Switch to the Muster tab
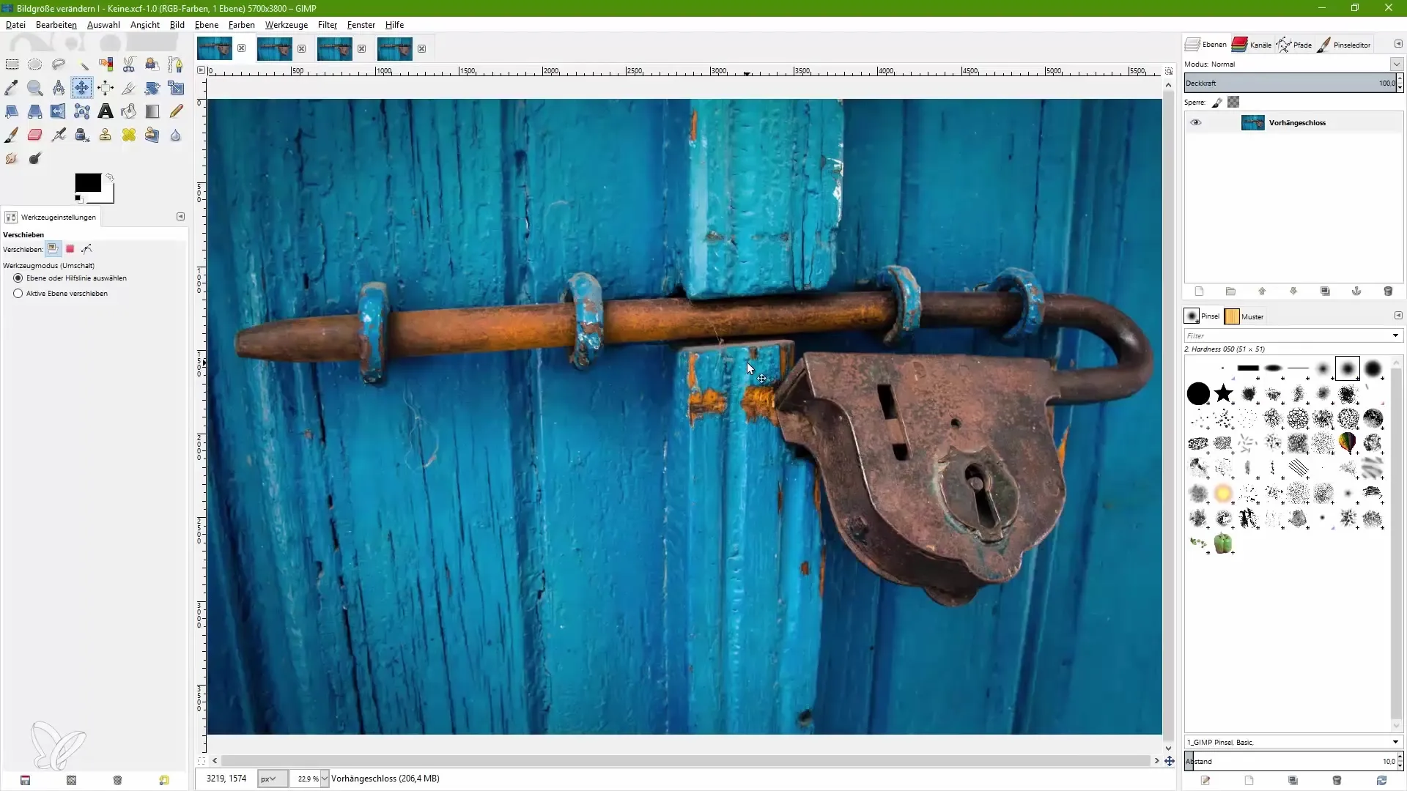This screenshot has width=1407, height=791. tap(1244, 316)
